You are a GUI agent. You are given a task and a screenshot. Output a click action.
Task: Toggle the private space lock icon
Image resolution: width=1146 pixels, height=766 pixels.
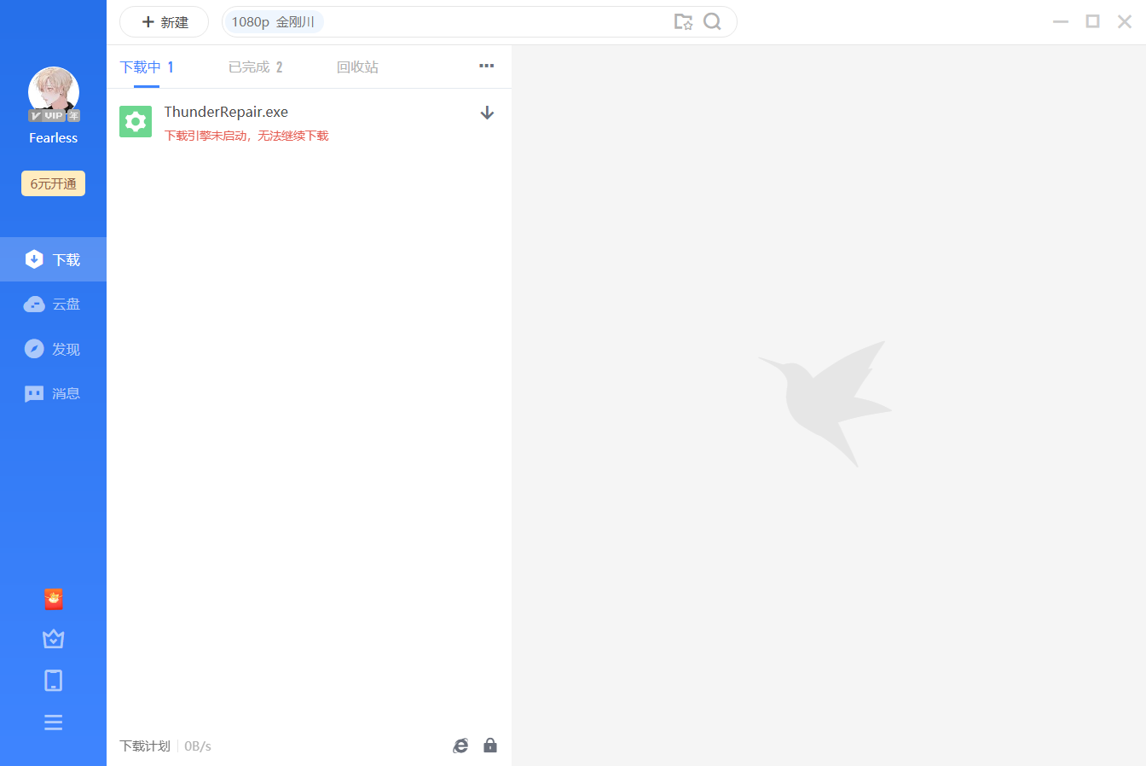point(490,746)
